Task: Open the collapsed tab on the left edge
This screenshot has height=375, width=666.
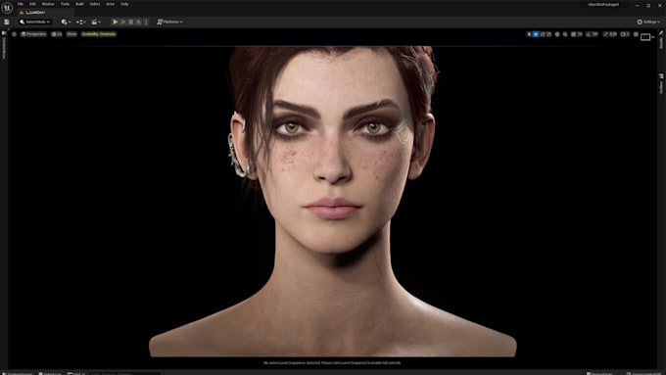Action: click(x=4, y=45)
